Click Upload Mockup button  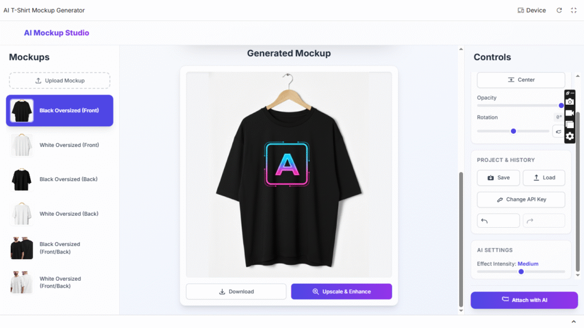[x=59, y=81]
